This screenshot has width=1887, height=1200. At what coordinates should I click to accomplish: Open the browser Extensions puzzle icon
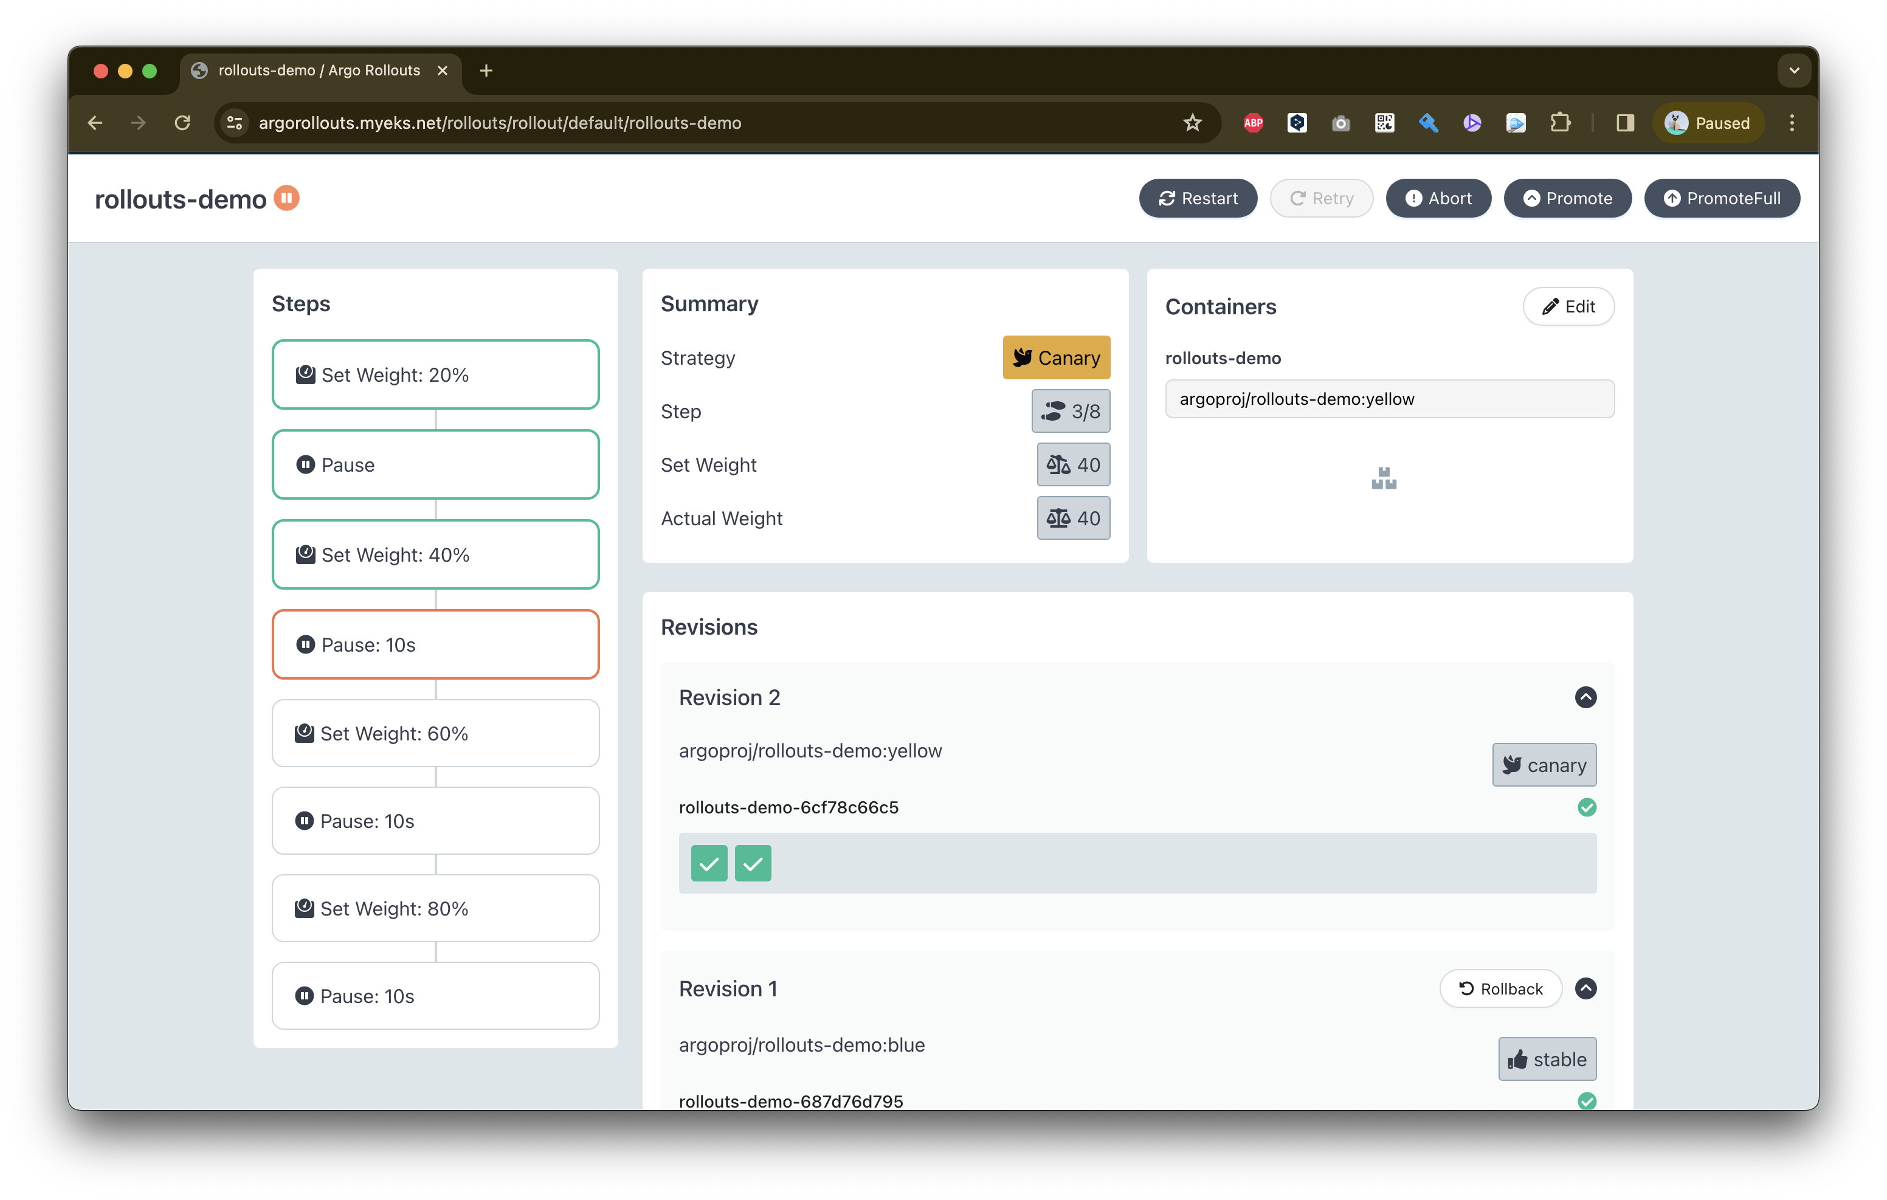1559,123
